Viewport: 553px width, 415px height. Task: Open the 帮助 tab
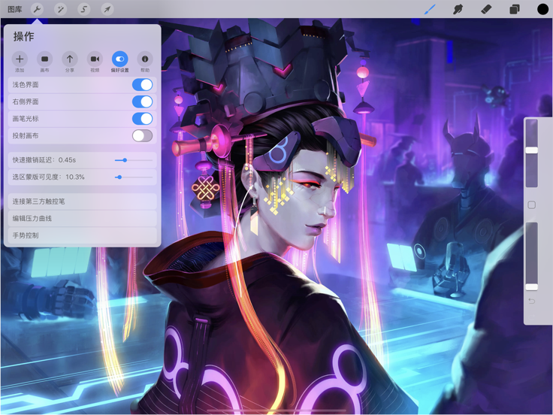pos(145,62)
